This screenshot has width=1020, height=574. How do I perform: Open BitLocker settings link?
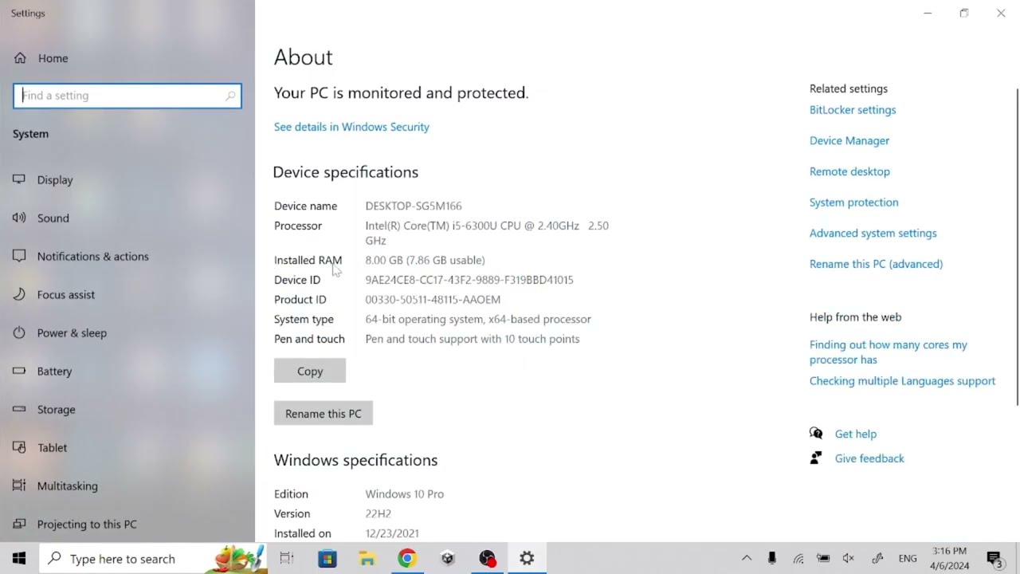click(x=853, y=110)
